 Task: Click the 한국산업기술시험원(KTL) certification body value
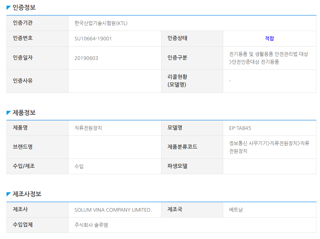click(x=101, y=23)
